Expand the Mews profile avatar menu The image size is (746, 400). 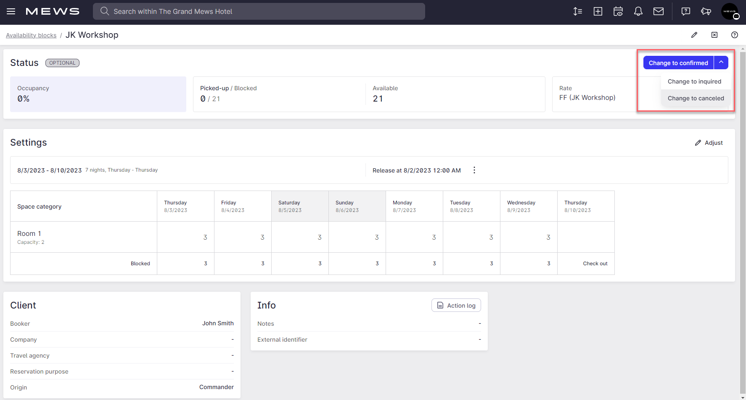[730, 11]
